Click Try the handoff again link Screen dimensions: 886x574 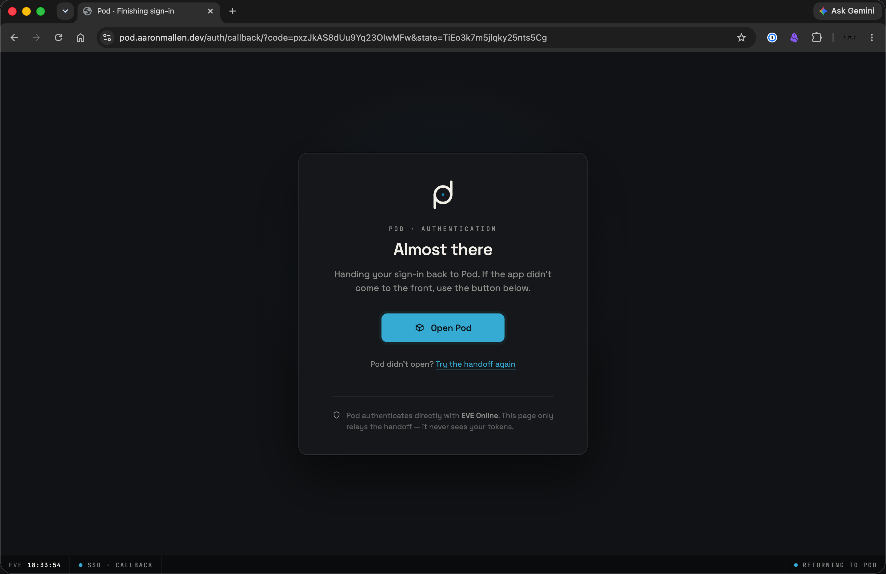(x=475, y=364)
